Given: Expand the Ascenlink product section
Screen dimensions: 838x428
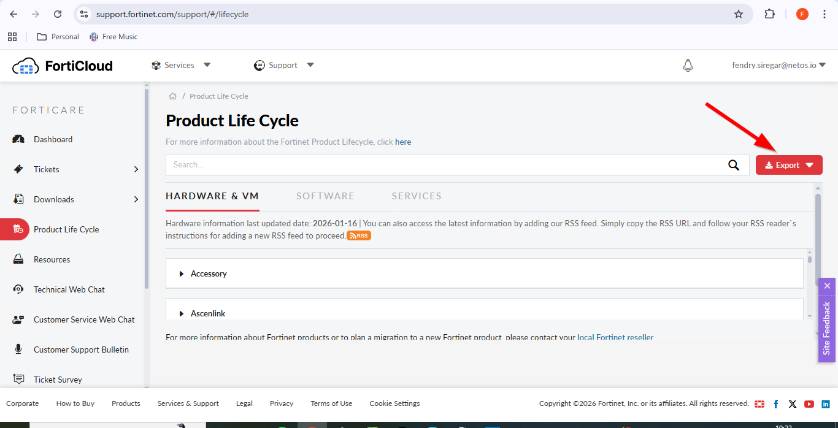Looking at the screenshot, I should pyautogui.click(x=208, y=313).
